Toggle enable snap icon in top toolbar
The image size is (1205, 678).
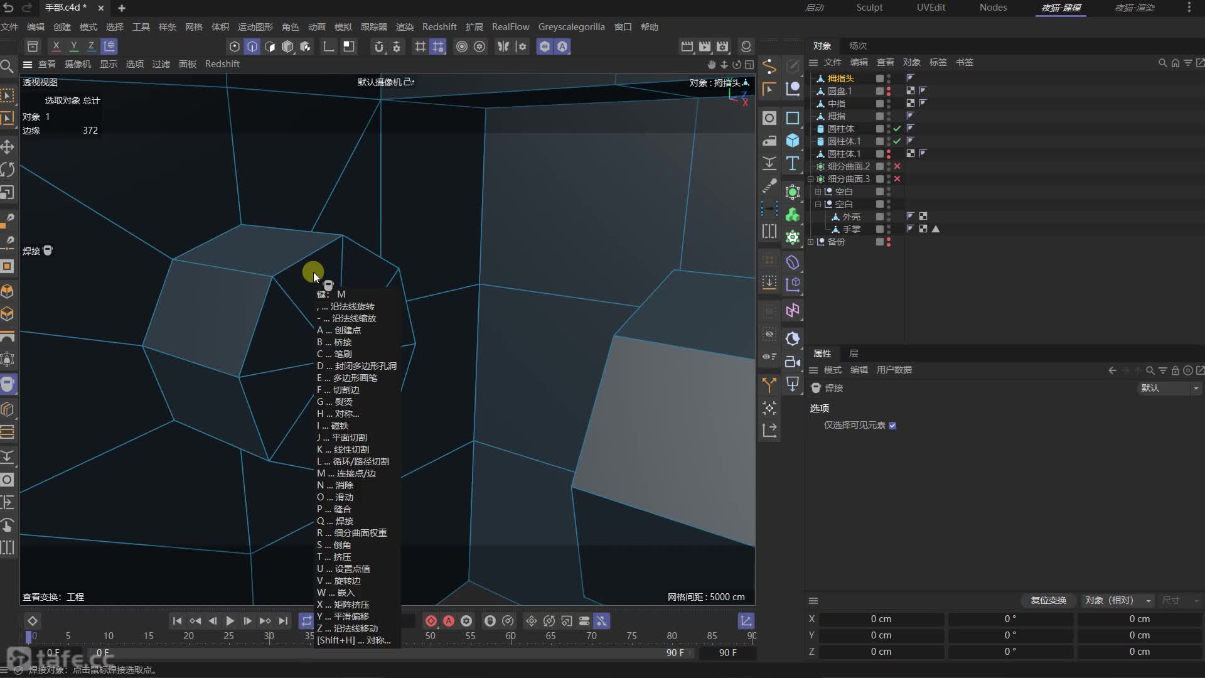379,46
